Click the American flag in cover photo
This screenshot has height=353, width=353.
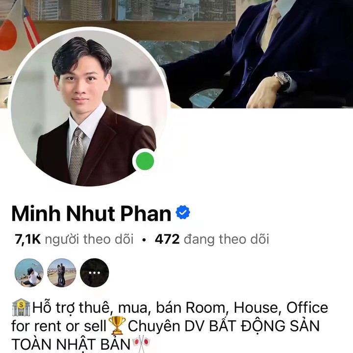[30, 28]
